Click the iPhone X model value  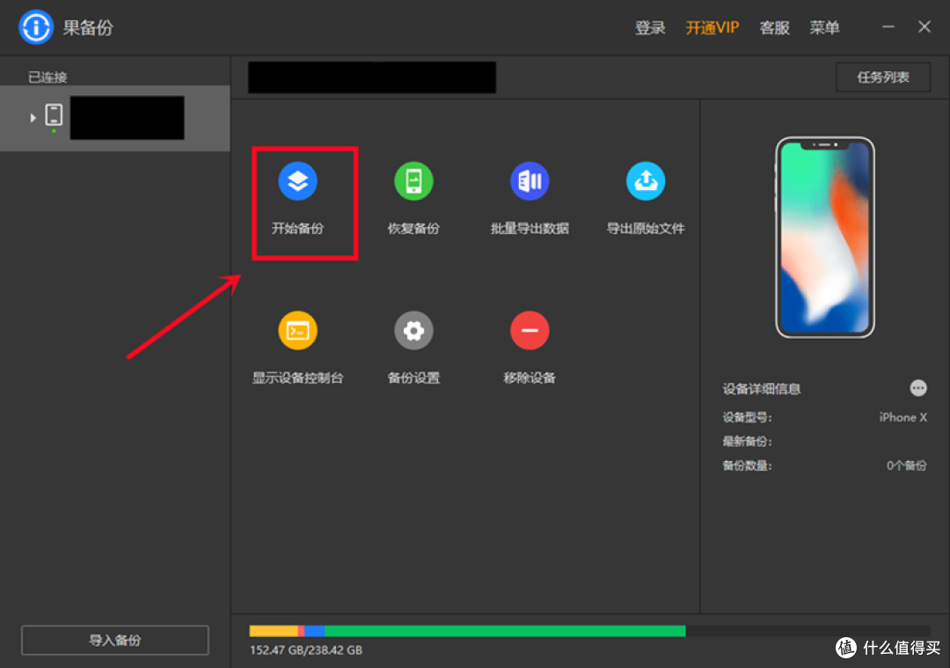[x=902, y=417]
